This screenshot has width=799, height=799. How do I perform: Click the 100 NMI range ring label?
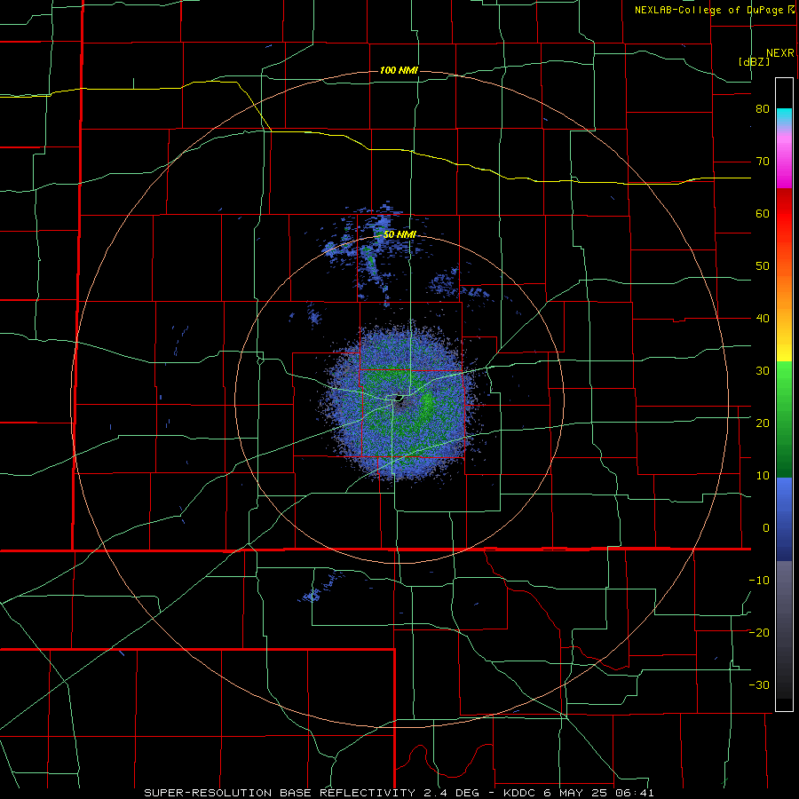click(399, 70)
